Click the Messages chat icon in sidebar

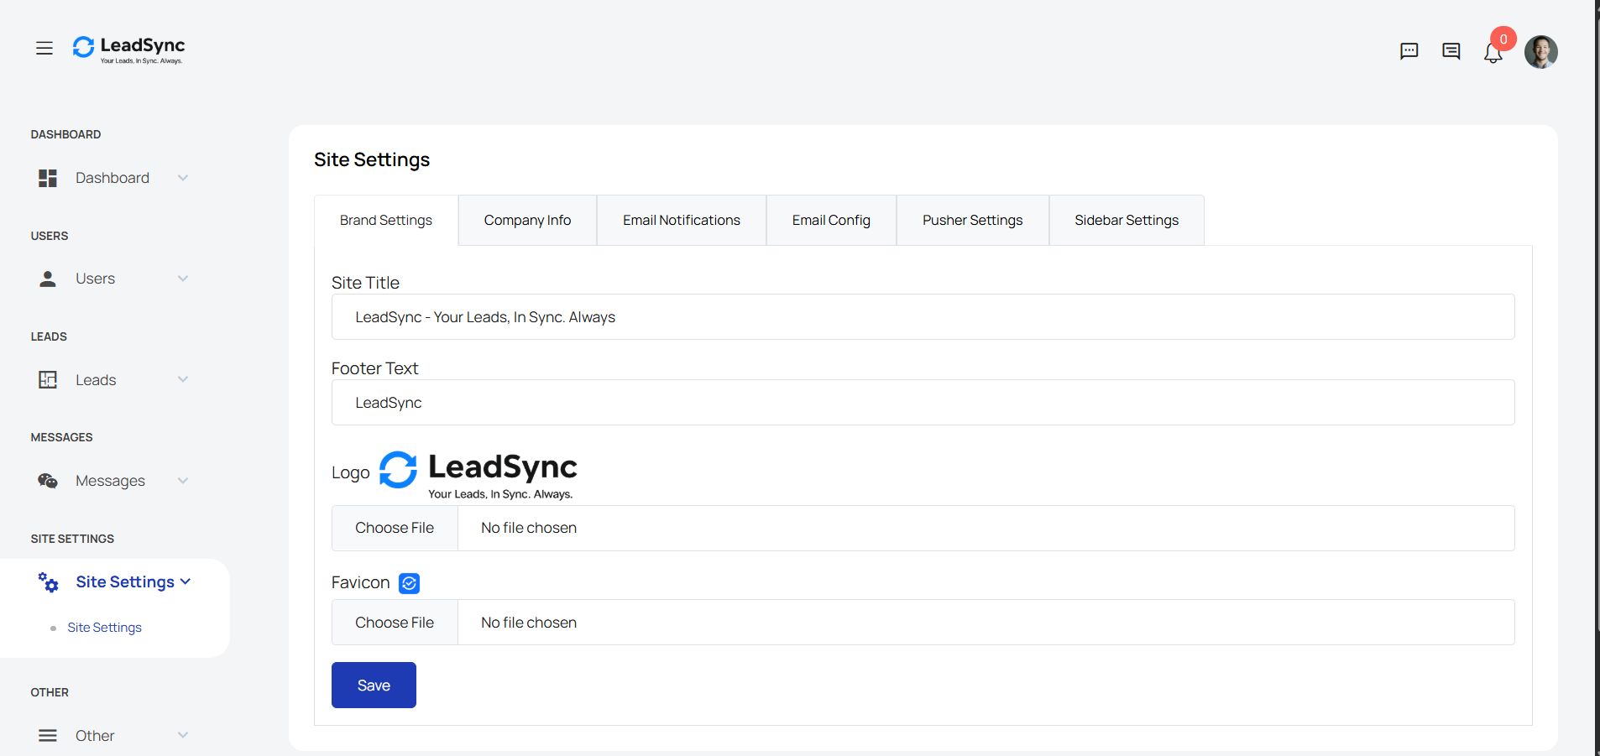tap(48, 481)
